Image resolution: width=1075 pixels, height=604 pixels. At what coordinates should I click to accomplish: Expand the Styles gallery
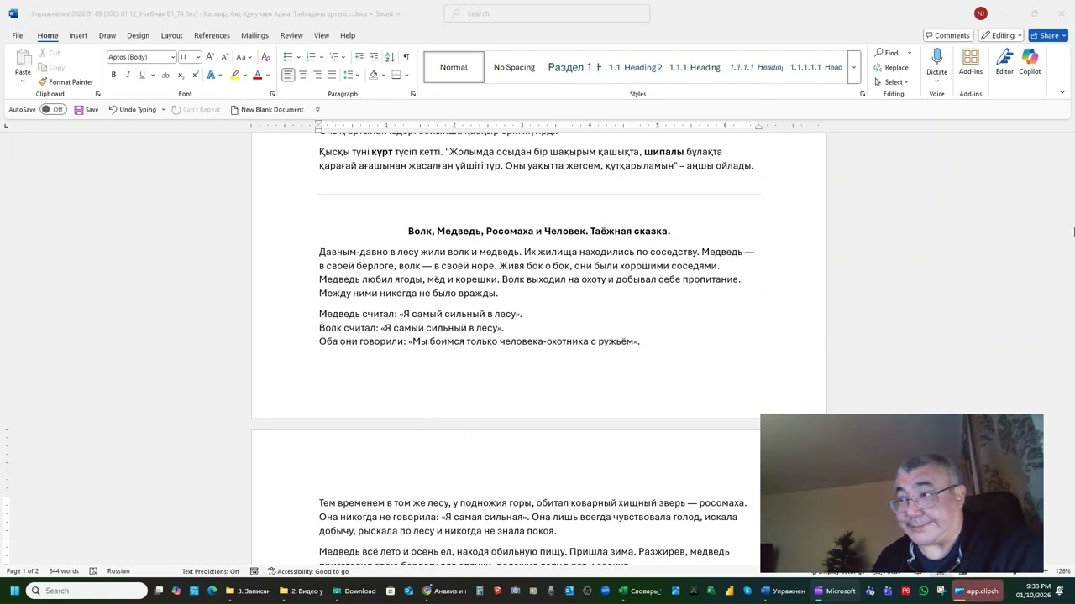(x=854, y=67)
